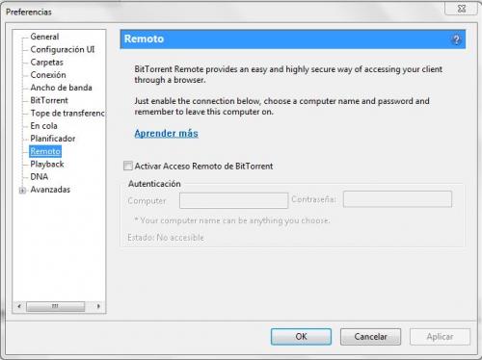Select DNA in the sidebar tree
This screenshot has height=360, width=482.
[x=40, y=177]
